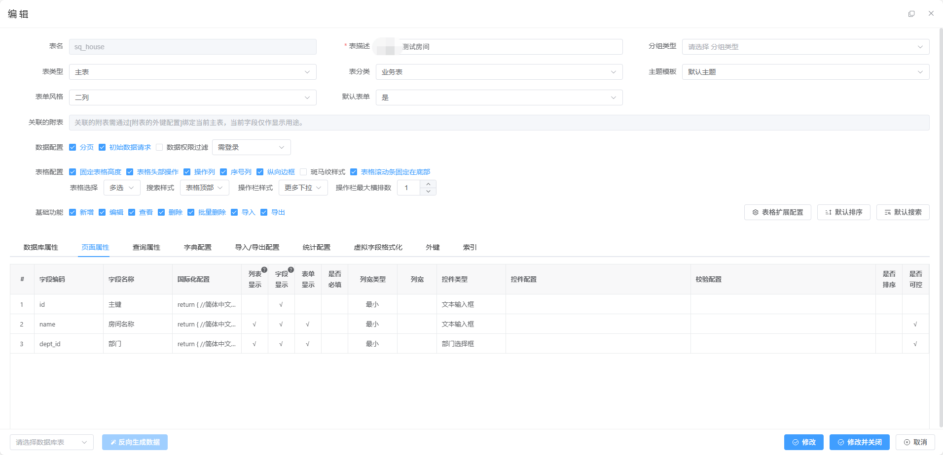The image size is (943, 455).
Task: Click the 表格扩展配置 button
Action: (x=778, y=212)
